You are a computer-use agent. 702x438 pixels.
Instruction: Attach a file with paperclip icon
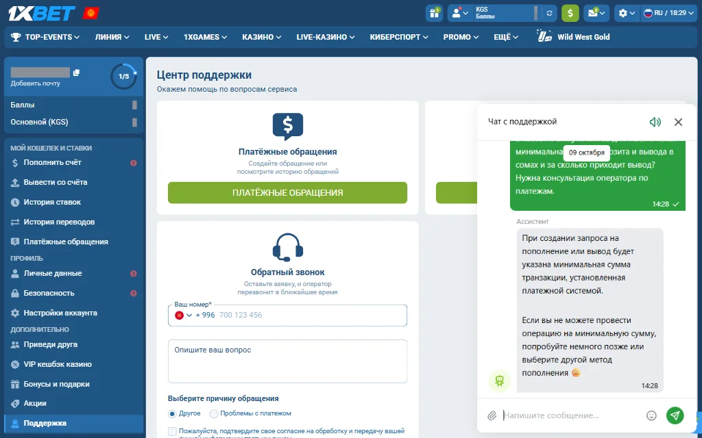tap(492, 415)
